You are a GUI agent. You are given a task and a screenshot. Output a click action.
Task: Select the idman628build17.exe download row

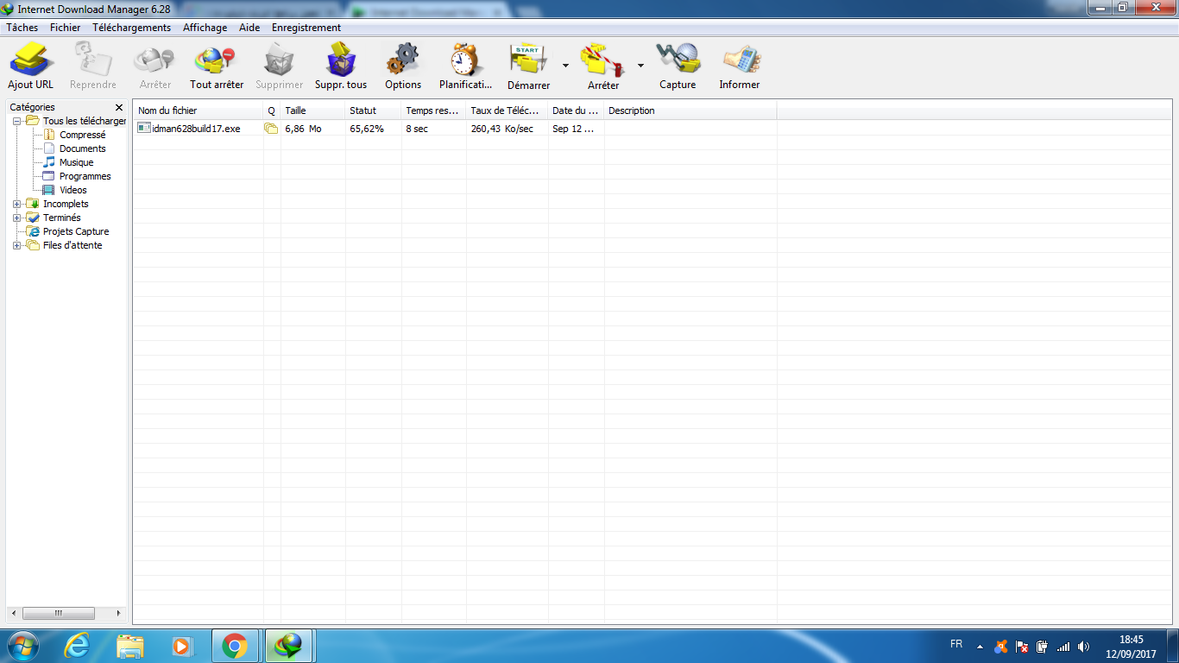click(455, 129)
